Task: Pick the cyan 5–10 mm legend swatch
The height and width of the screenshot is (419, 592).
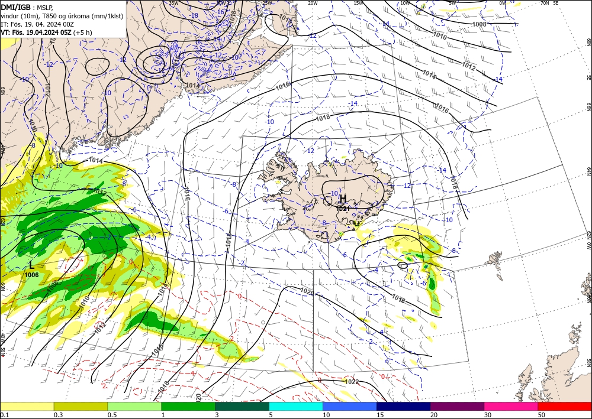Action: click(x=296, y=406)
